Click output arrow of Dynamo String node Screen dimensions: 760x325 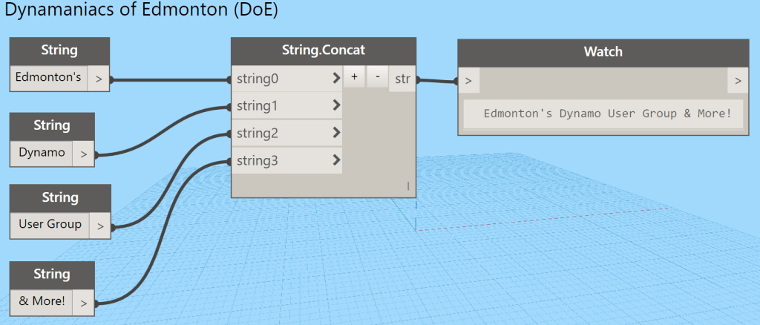click(x=83, y=154)
